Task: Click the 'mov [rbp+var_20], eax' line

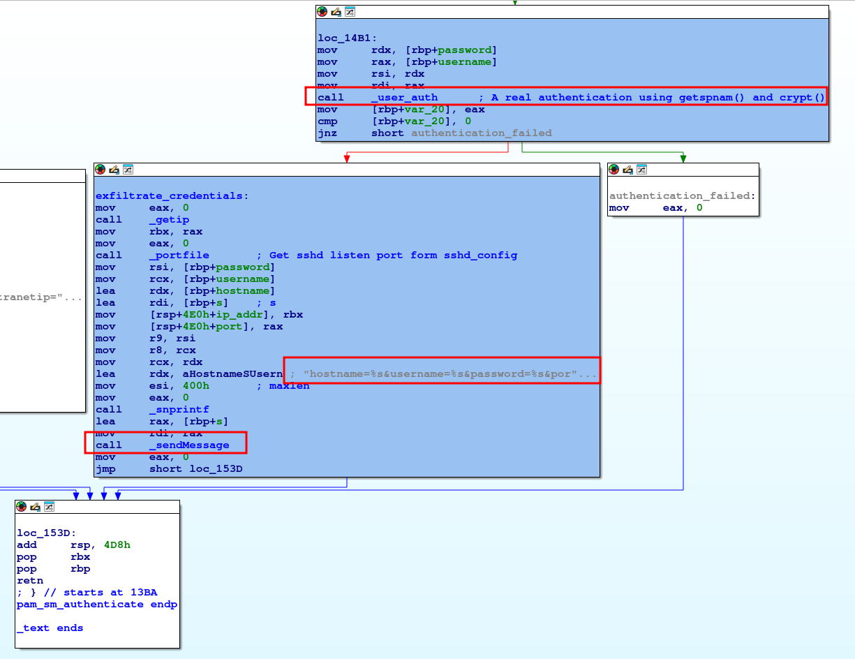Action: pyautogui.click(x=401, y=110)
